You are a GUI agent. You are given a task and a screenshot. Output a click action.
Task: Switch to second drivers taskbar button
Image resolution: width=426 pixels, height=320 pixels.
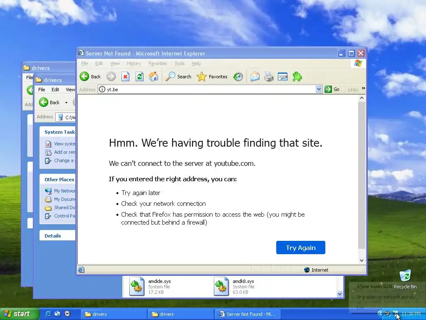[x=181, y=314]
